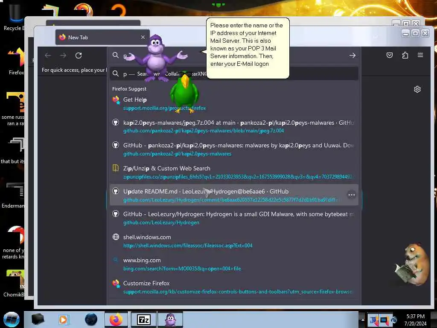
Task: Click the reading hamster character
Action: click(413, 264)
